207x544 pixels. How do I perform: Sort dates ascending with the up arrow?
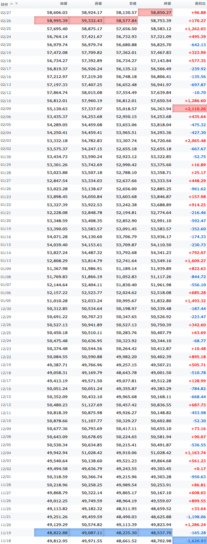coord(11,4)
